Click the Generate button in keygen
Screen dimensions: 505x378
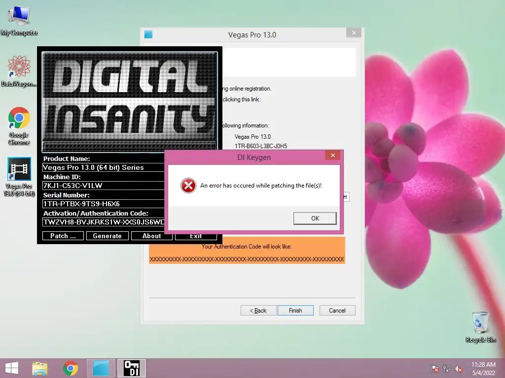pos(107,236)
